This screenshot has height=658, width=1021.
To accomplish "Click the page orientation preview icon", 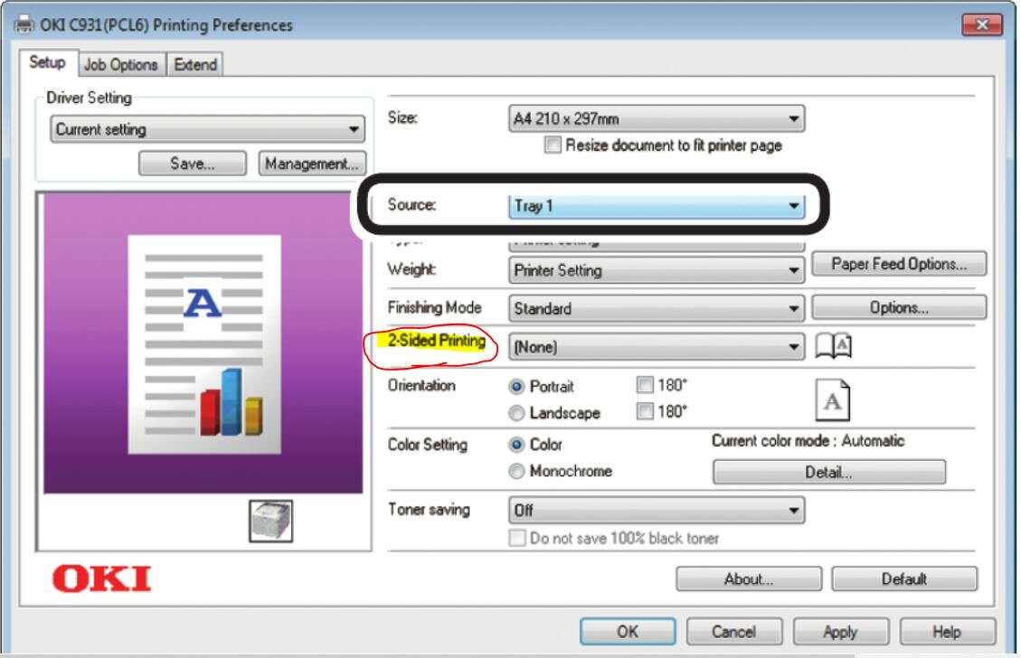I will pos(832,400).
